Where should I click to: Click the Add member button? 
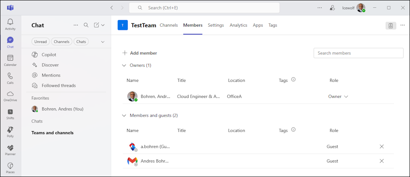140,53
